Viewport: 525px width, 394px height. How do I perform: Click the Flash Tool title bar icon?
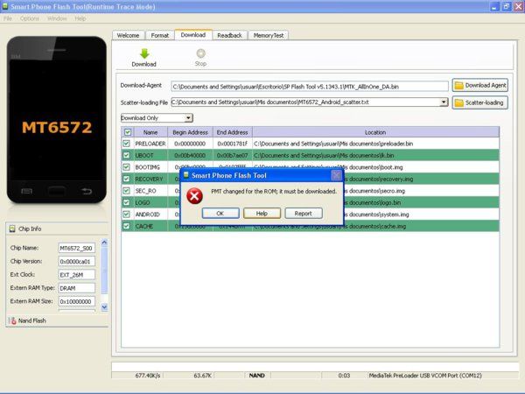tap(4, 6)
